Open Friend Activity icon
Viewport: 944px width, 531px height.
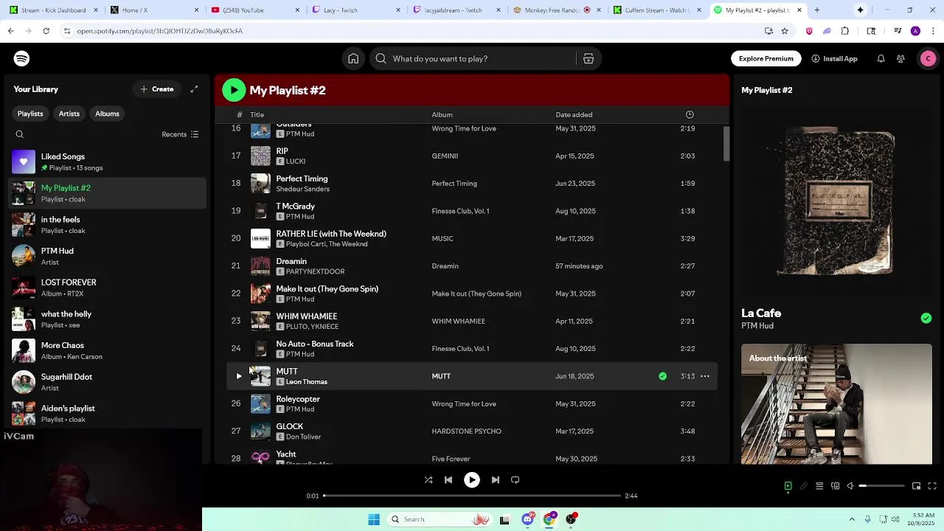900,58
